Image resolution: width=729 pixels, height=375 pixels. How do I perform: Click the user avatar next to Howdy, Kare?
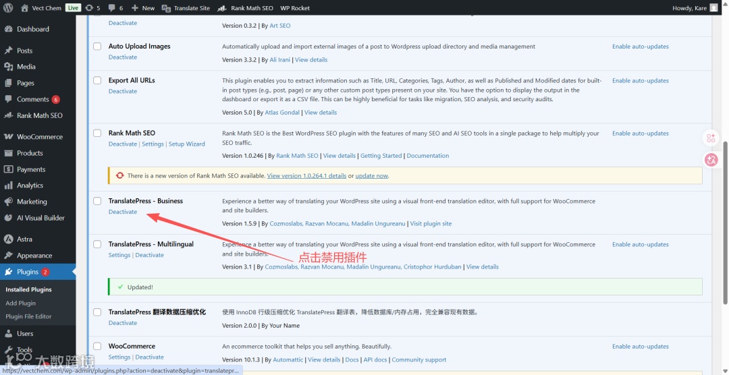[x=713, y=8]
